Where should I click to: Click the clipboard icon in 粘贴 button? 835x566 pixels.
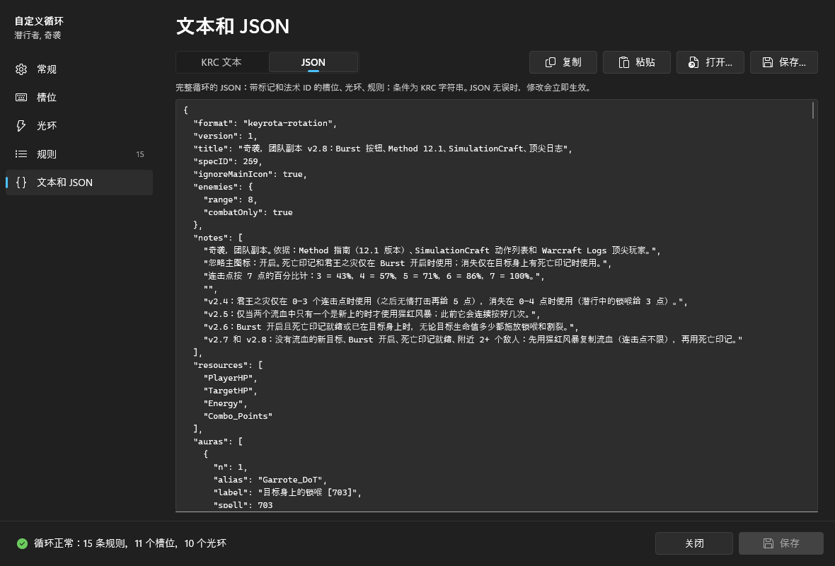click(623, 62)
